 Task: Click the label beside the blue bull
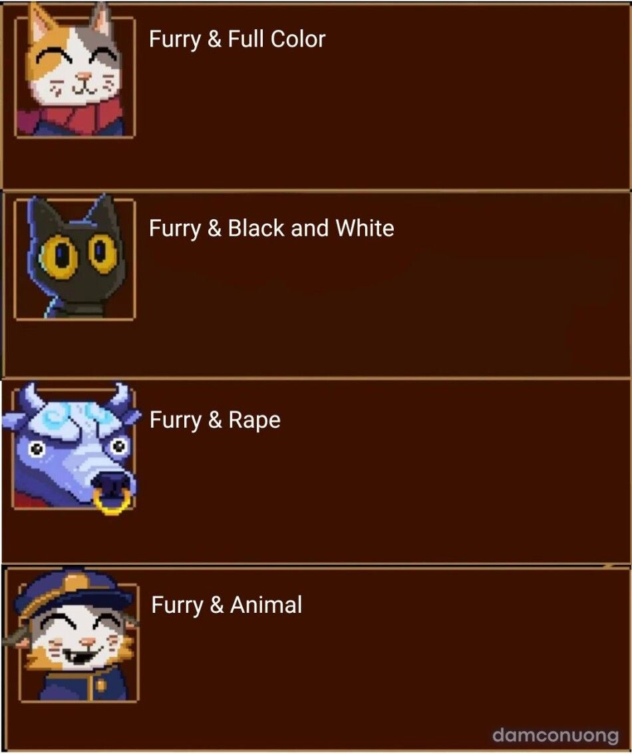[215, 420]
